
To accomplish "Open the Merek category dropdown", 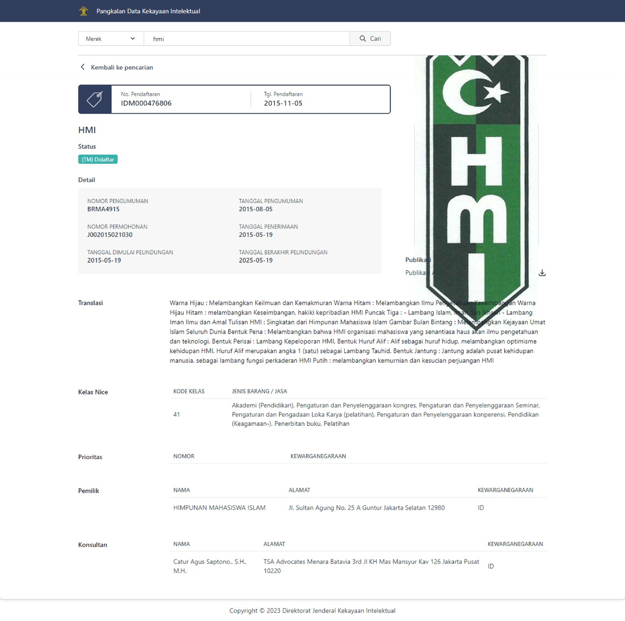I will [111, 39].
